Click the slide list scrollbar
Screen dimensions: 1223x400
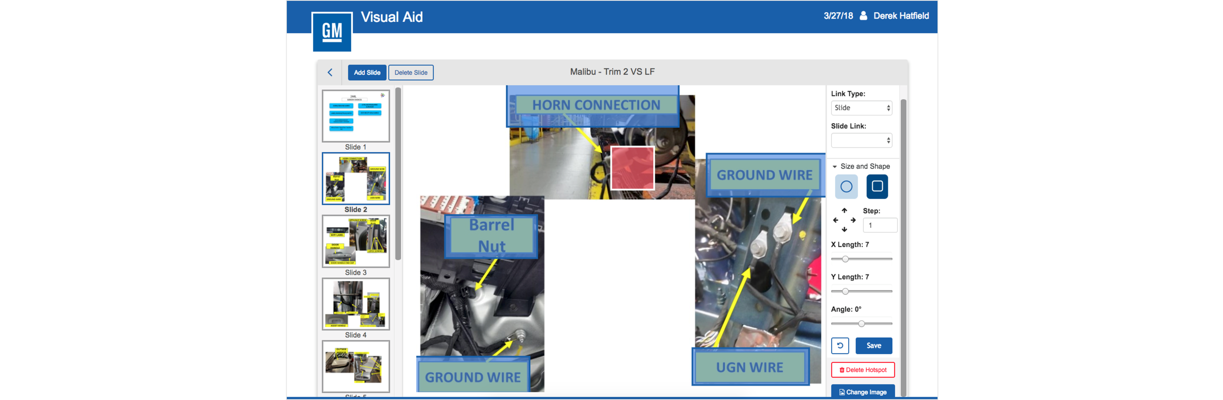coord(398,174)
